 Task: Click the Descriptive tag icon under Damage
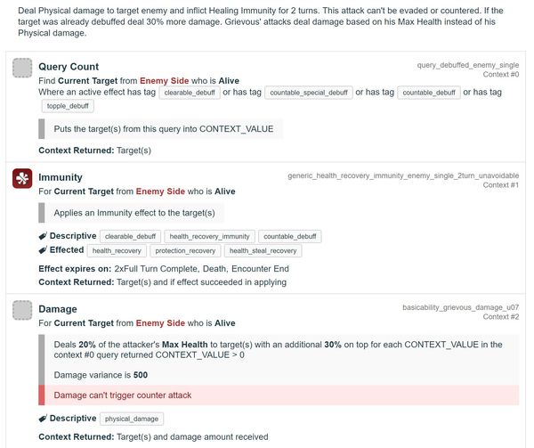click(x=43, y=419)
